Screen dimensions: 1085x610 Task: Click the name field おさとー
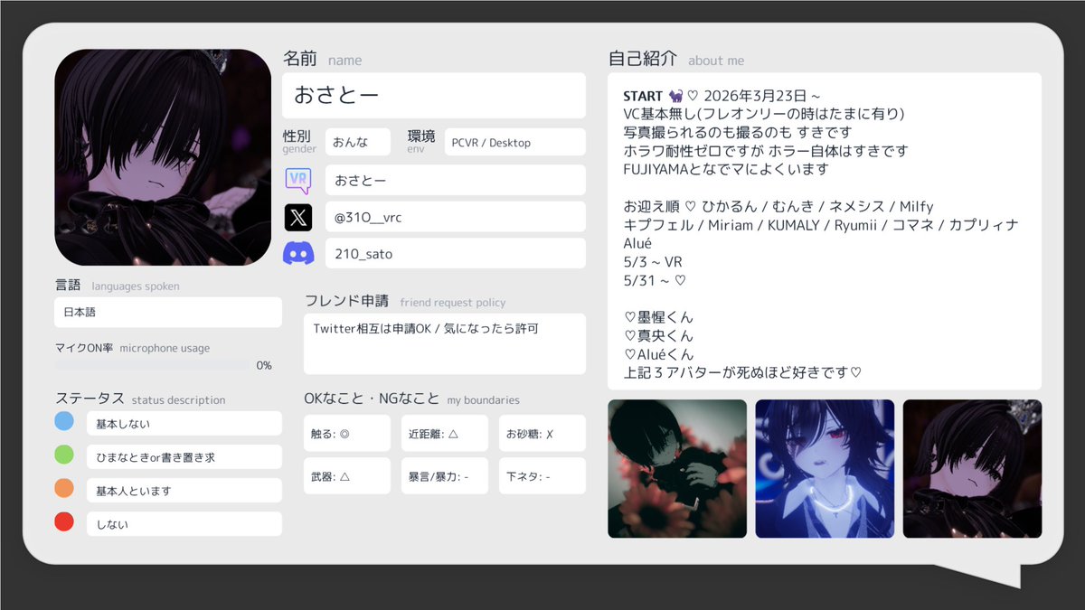coord(434,96)
